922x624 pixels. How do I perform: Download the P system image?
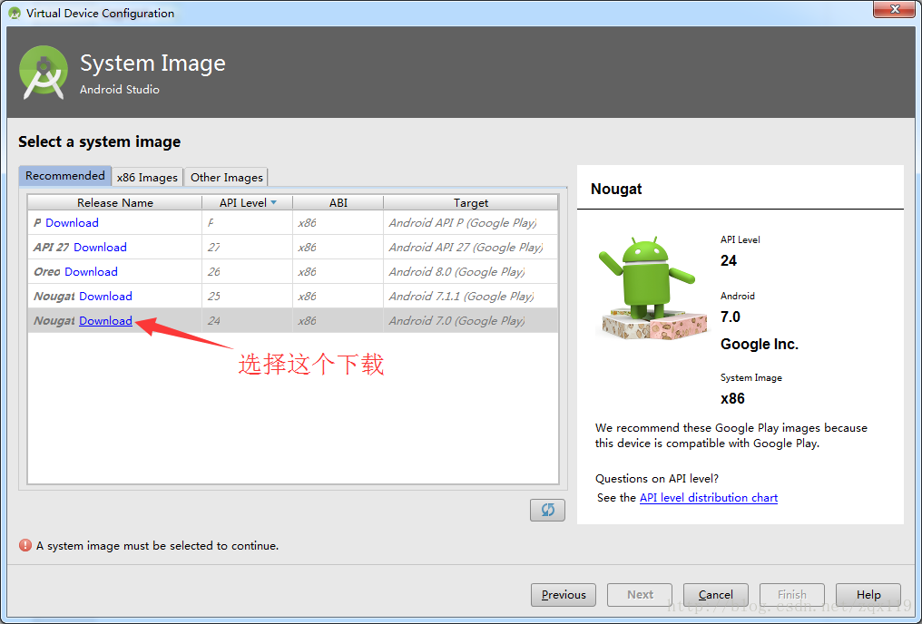coord(72,223)
